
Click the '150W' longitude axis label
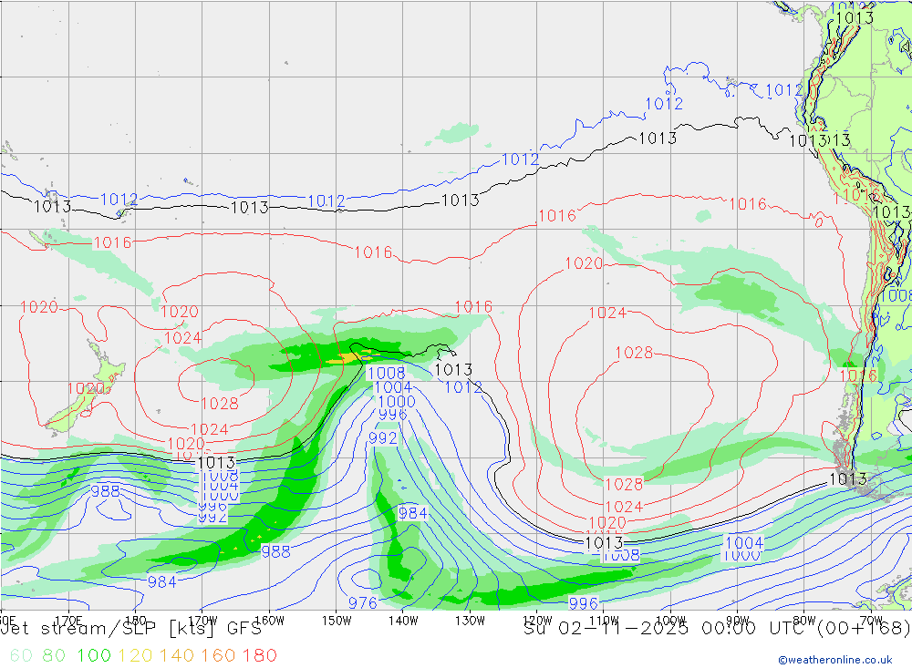(337, 621)
